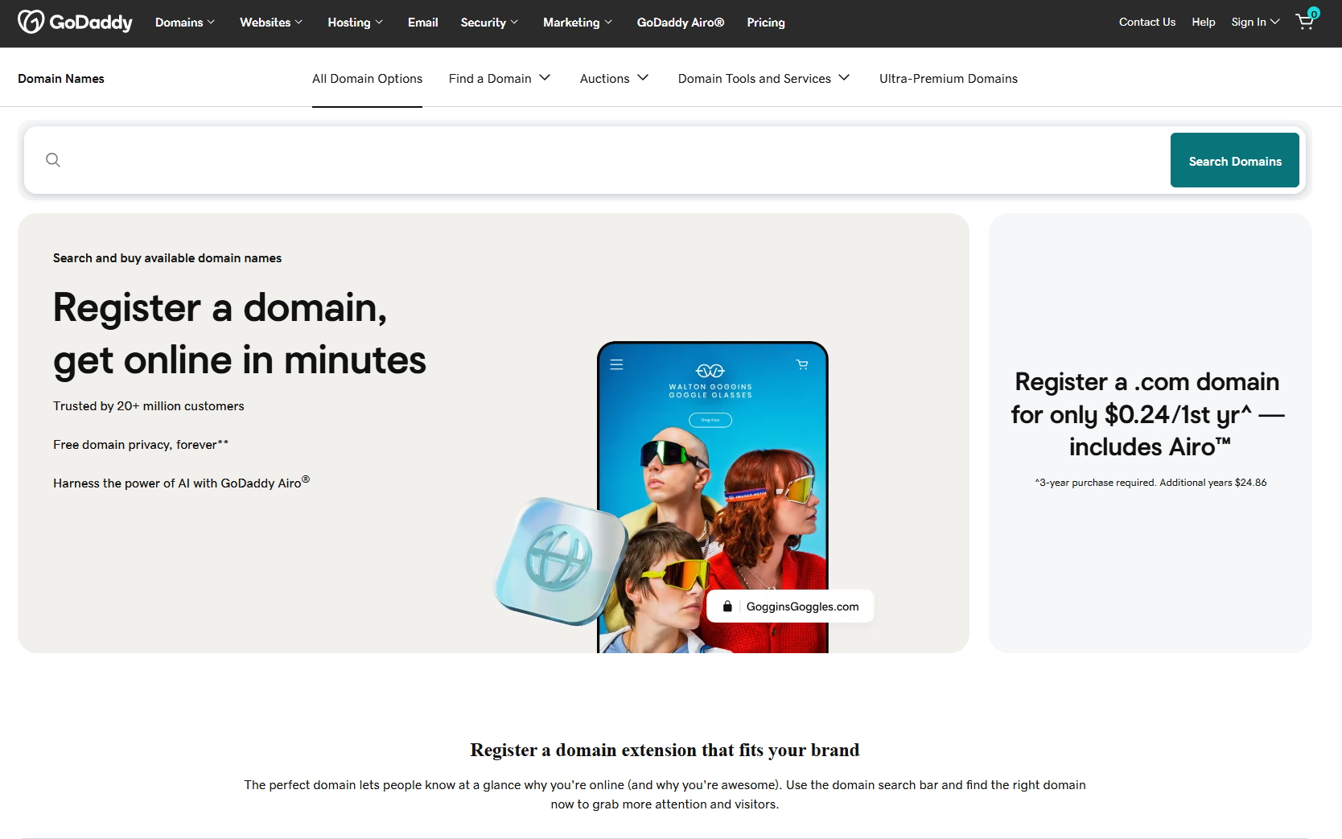Click inside the domain search input field
Screen dimensions: 1342x839
click(563, 160)
